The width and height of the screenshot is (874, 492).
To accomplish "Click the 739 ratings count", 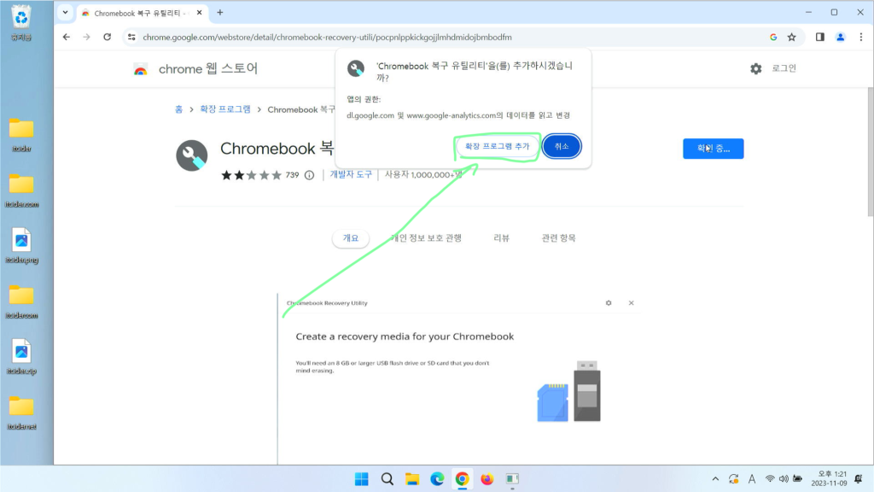I will pos(292,175).
